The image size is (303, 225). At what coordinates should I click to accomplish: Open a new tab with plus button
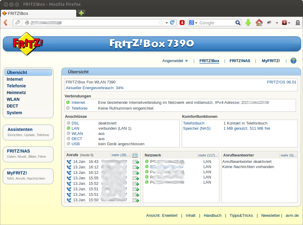(x=81, y=13)
